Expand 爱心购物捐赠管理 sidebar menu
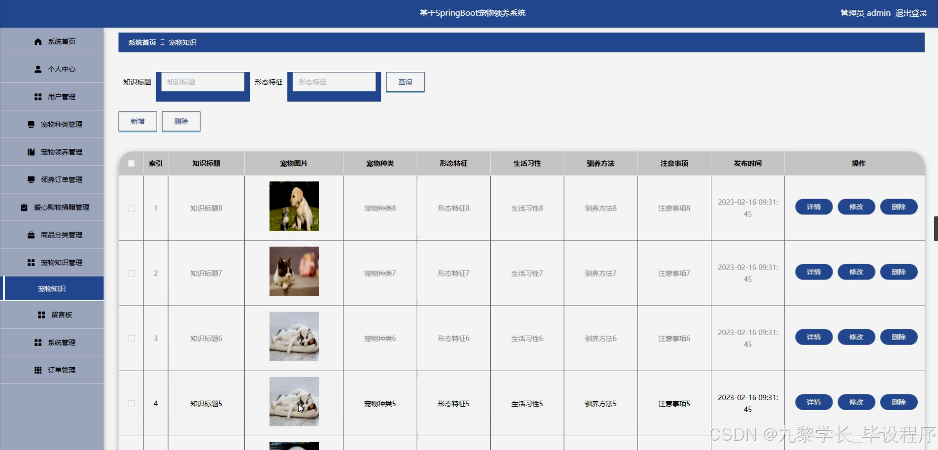Screen dimensions: 938x450 [52, 207]
